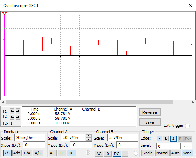Set trigger source to channel A
Viewport: 196px width, 158px height.
coord(173,139)
